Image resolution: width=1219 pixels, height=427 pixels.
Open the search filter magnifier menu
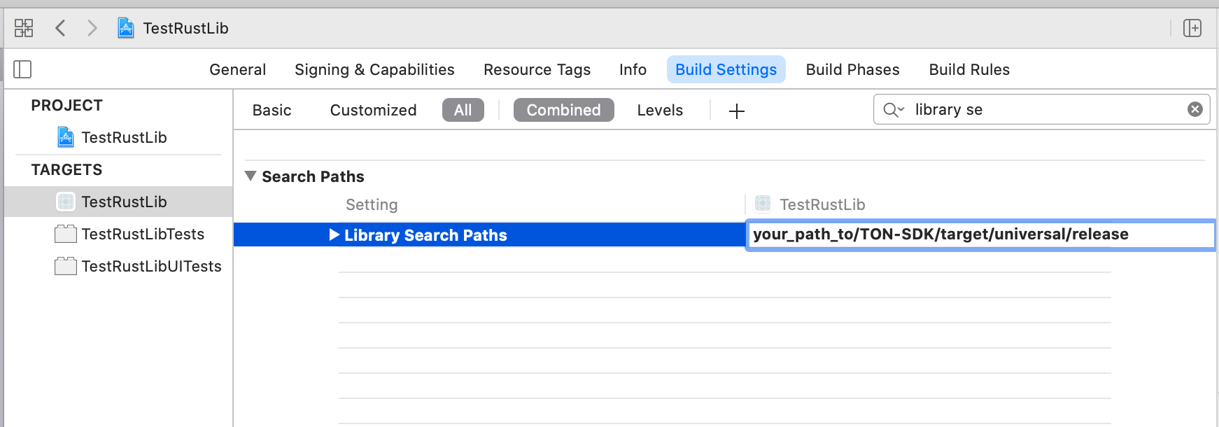point(894,110)
